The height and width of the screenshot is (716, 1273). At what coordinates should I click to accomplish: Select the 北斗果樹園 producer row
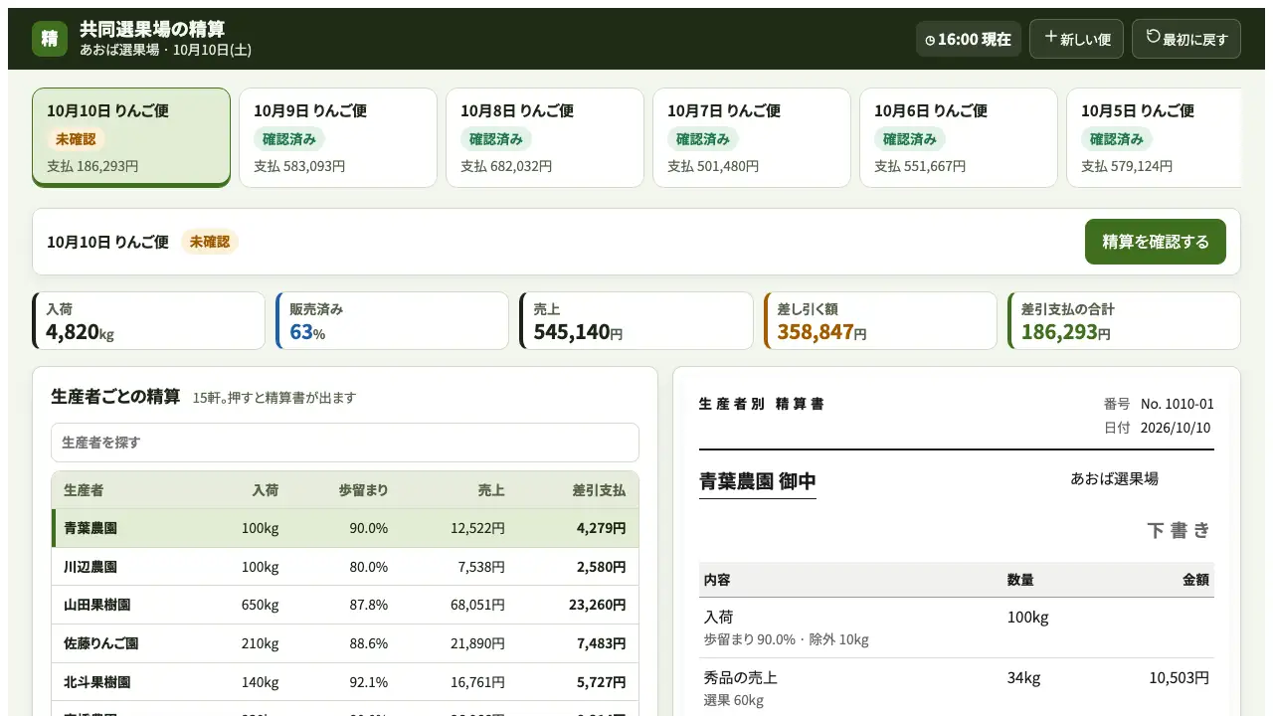point(345,682)
